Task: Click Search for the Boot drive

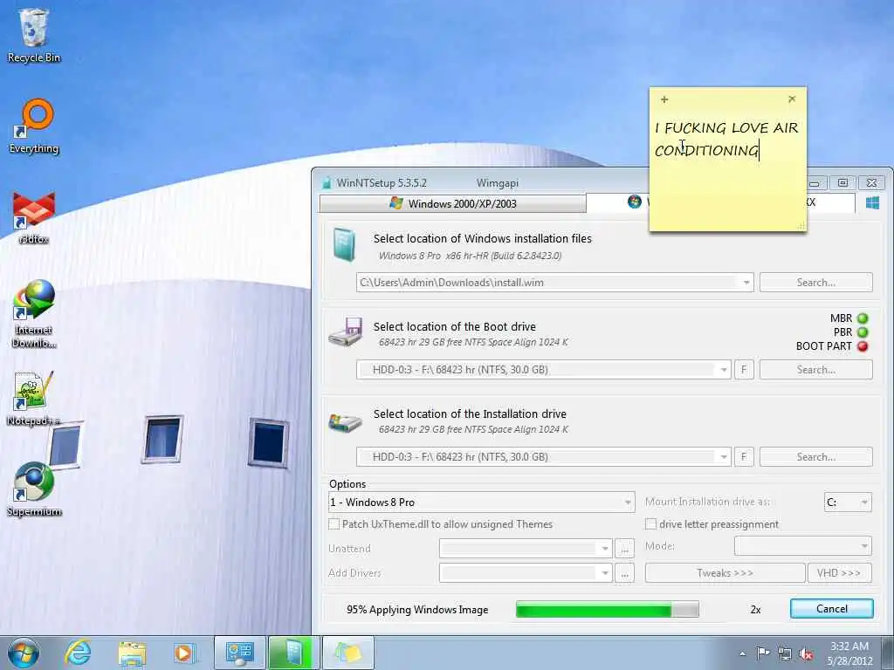Action: (816, 370)
